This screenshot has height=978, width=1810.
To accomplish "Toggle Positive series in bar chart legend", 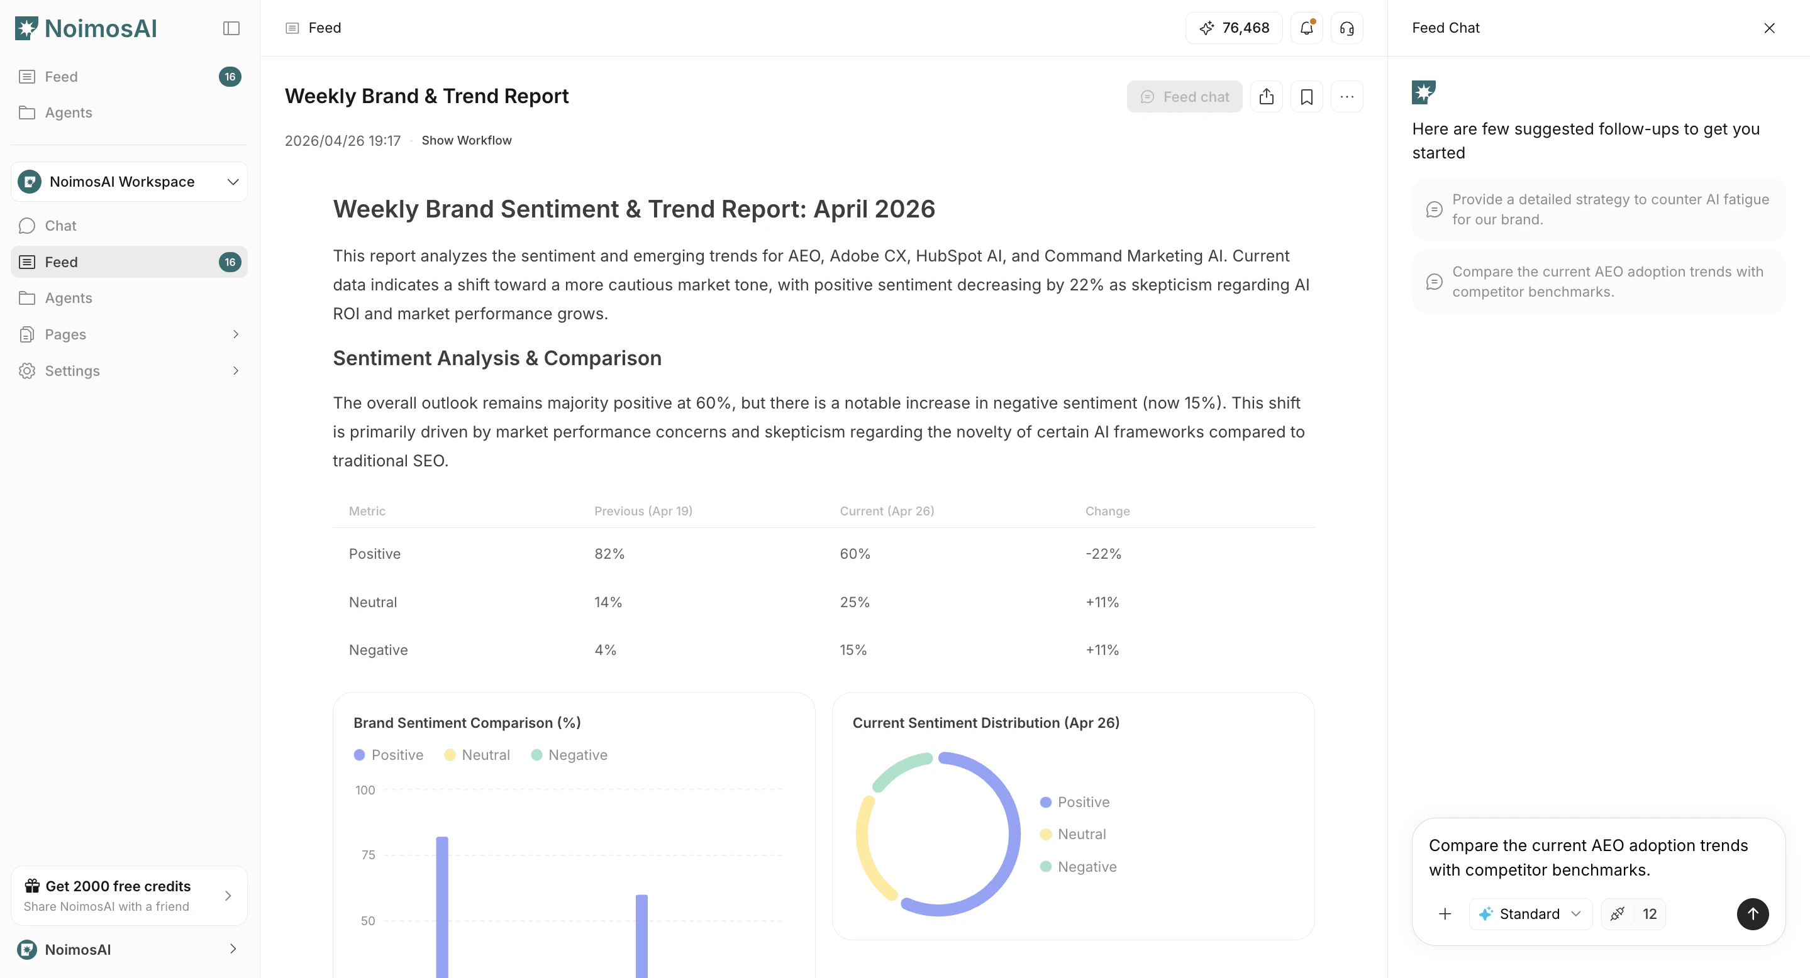I will (x=389, y=755).
